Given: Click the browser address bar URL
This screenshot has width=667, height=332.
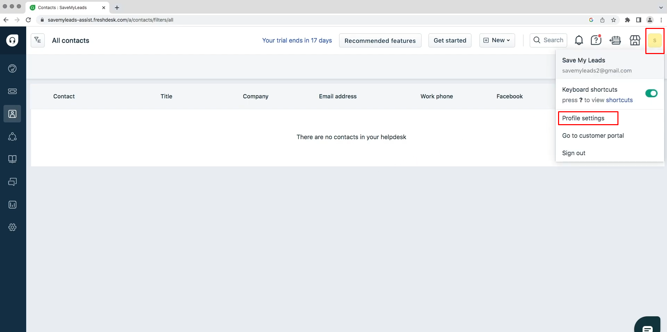Looking at the screenshot, I should tap(110, 20).
